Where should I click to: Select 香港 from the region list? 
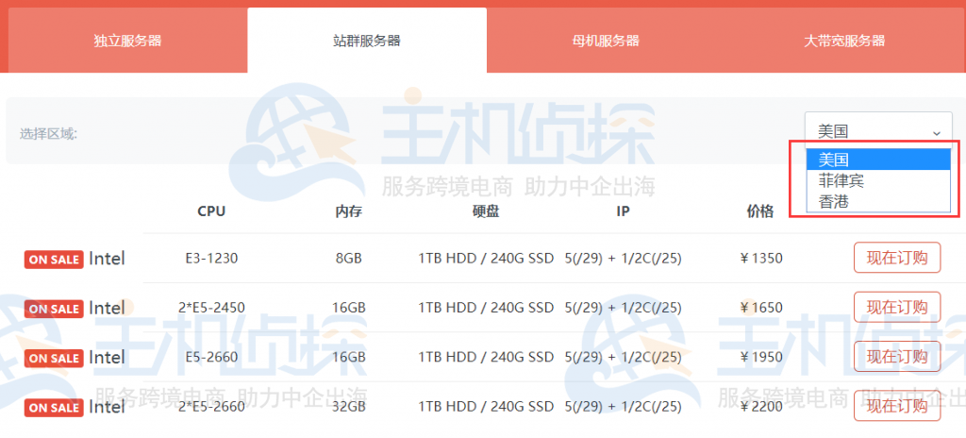pyautogui.click(x=878, y=201)
